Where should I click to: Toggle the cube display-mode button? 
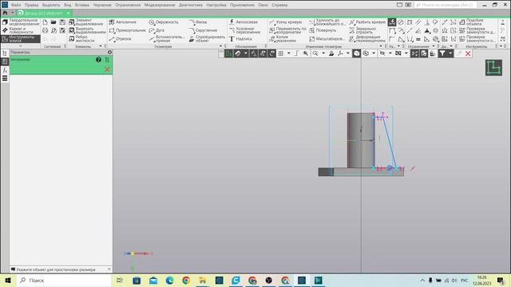pyautogui.click(x=357, y=53)
